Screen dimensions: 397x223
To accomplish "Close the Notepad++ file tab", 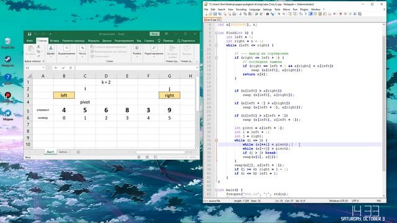I will 218,20.
